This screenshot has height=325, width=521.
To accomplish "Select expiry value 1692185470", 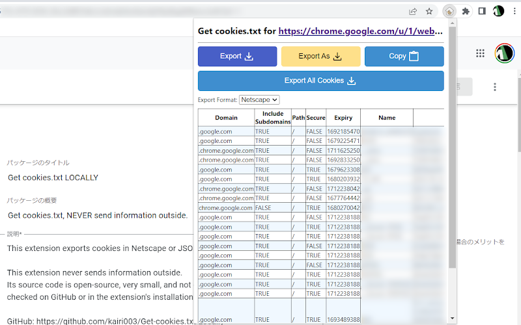I will click(343, 132).
